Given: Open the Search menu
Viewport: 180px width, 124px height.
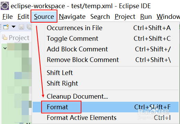Looking at the screenshot, I should (100, 16).
